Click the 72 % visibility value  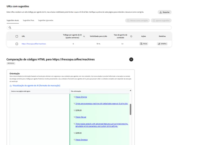pyautogui.click(x=99, y=44)
